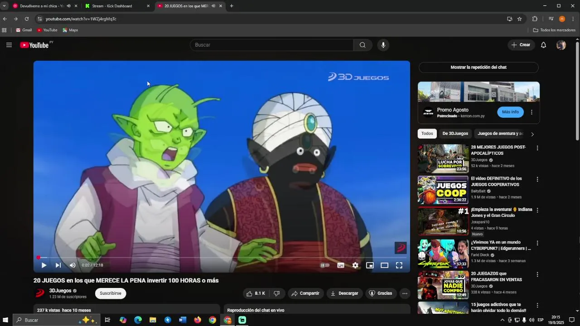The image size is (580, 326).
Task: Enter fullscreen mode
Action: [x=399, y=265]
